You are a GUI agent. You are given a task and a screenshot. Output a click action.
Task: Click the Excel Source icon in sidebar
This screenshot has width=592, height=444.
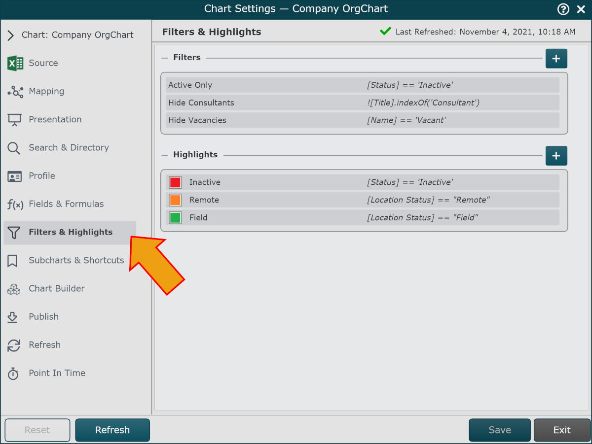point(15,63)
